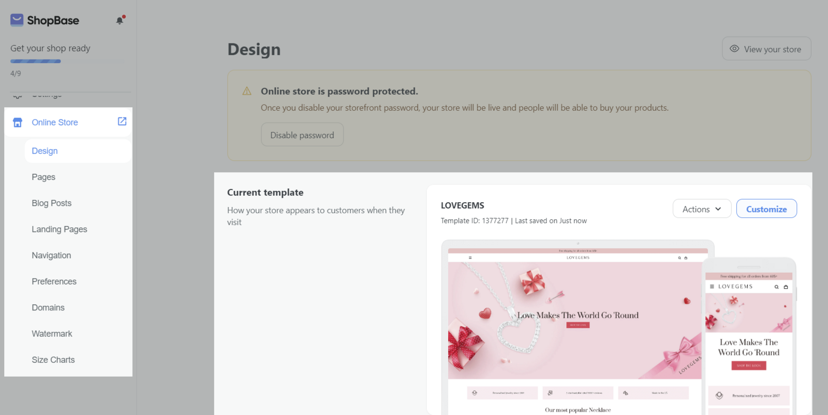The width and height of the screenshot is (828, 415).
Task: Click the Actions chevron arrow
Action: tap(718, 209)
